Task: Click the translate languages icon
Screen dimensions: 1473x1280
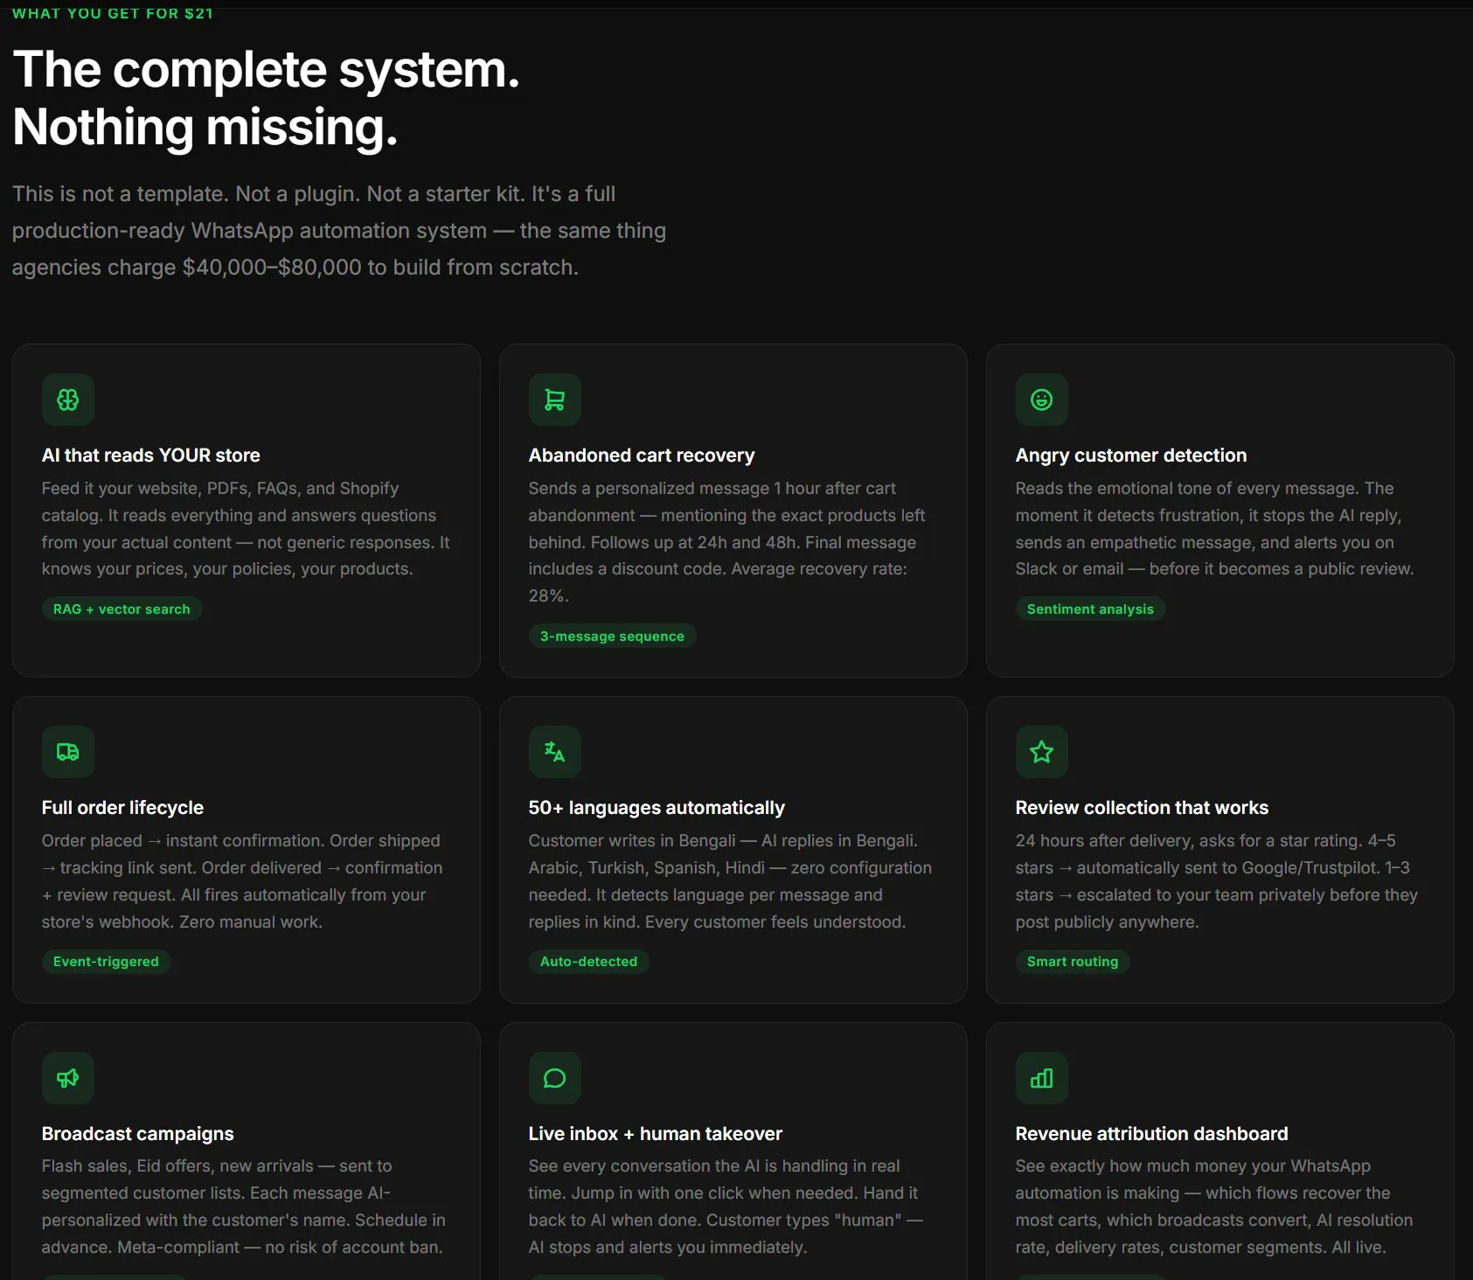Action: tap(554, 752)
